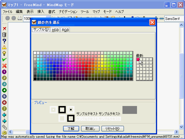Click the 最新: label

tap(140, 55)
